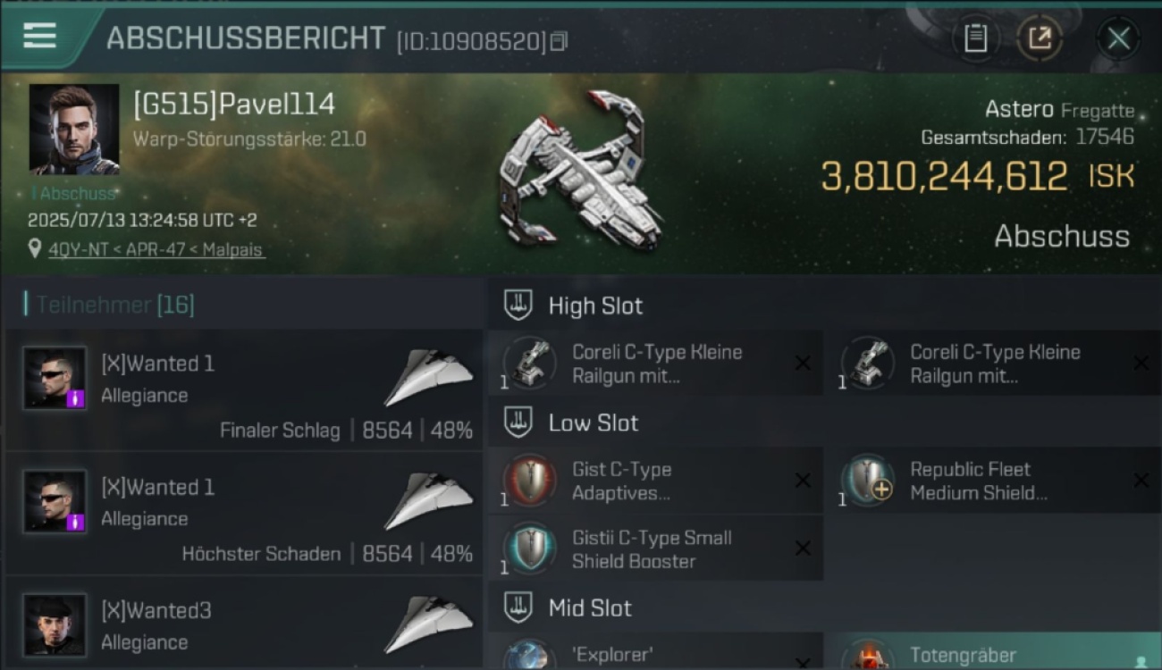This screenshot has width=1162, height=670.
Task: Open Wanted 1 Finaler Schlag participant entry
Action: [244, 390]
